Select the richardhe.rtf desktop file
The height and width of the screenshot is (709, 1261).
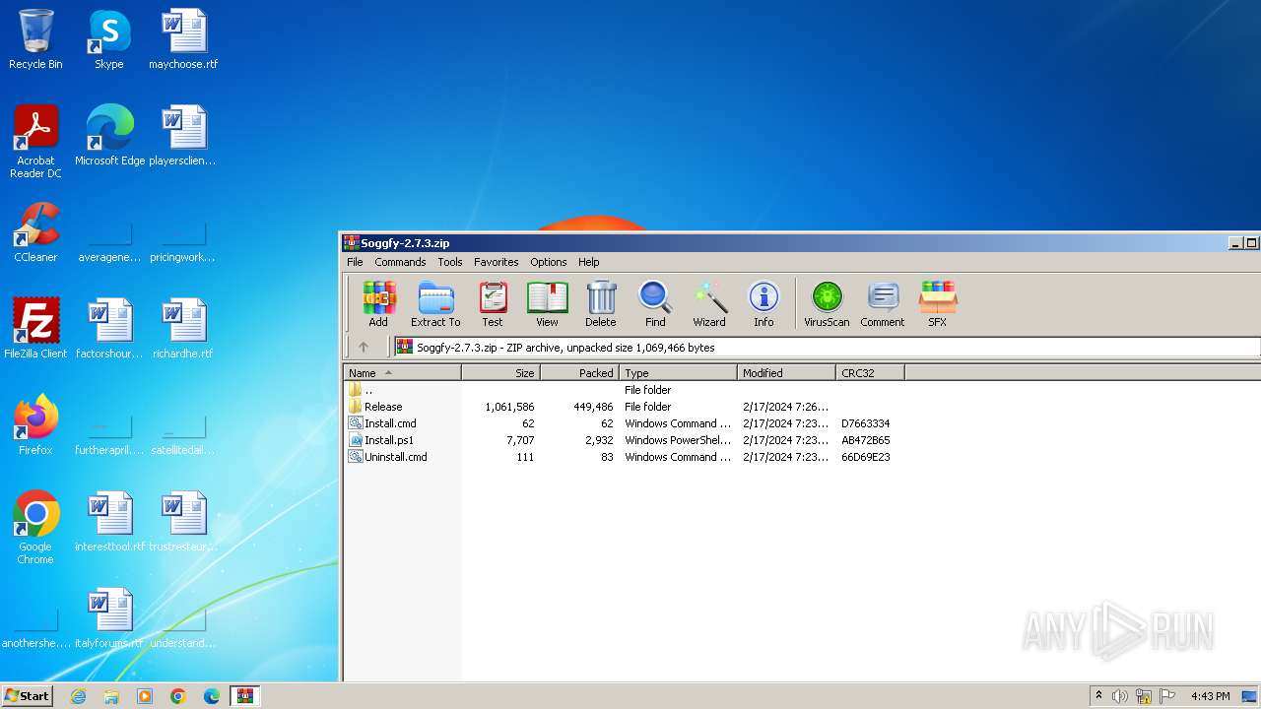[x=183, y=329]
